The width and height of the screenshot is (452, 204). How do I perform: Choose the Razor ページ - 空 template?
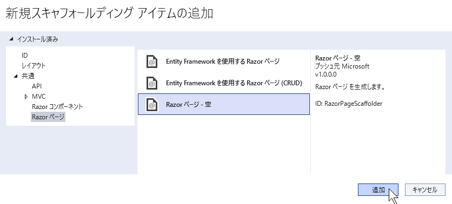pyautogui.click(x=224, y=104)
